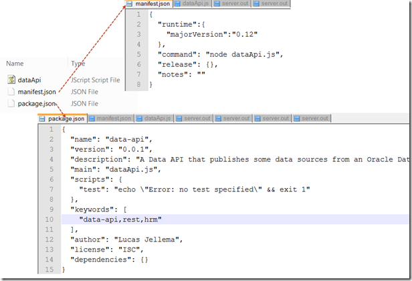Place cursor on the "scripts": { line
Screen dimensions: 412x281
tap(96, 179)
